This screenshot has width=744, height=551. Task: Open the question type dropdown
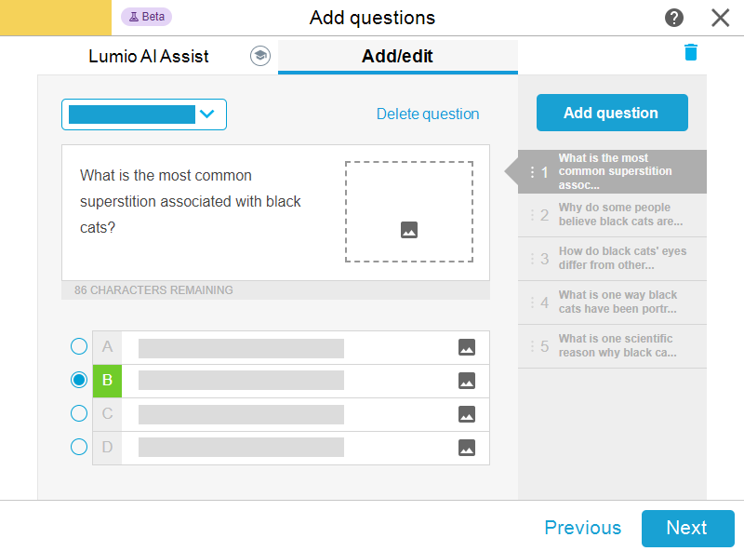coord(144,114)
